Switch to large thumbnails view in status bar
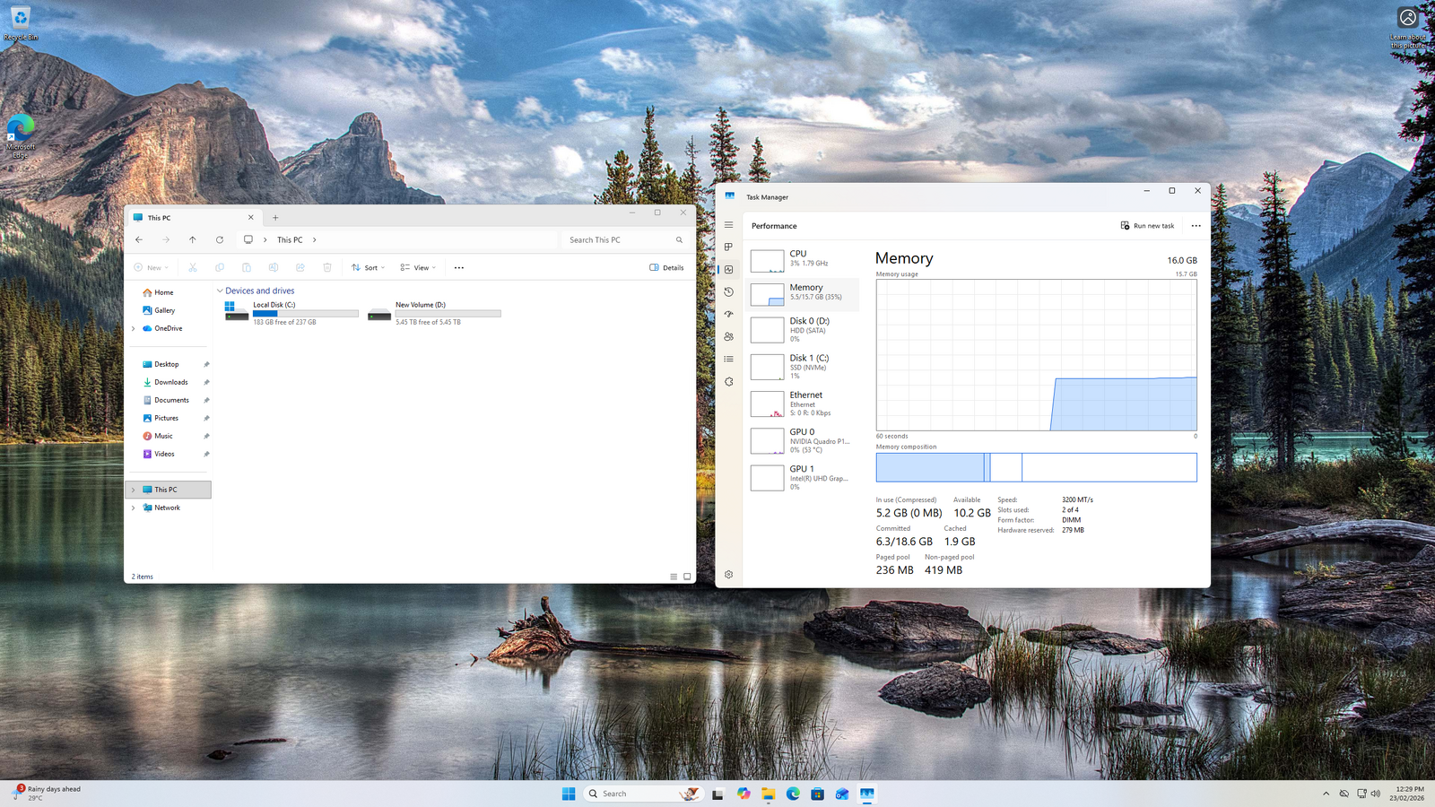 687,577
